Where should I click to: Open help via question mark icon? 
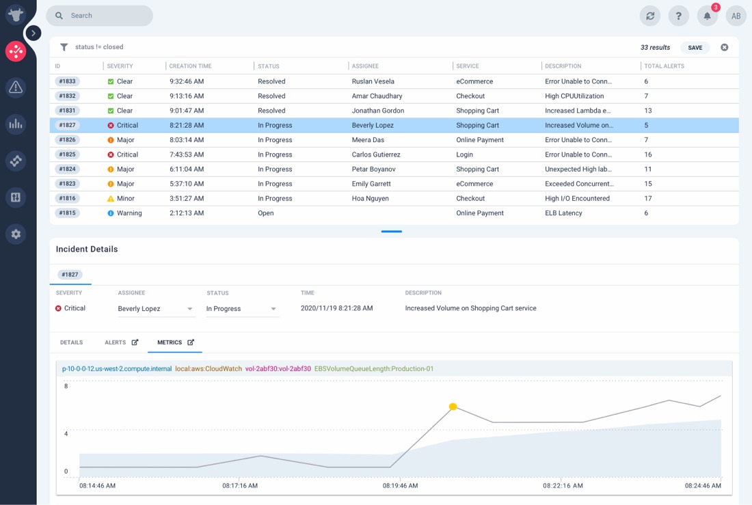click(x=678, y=16)
